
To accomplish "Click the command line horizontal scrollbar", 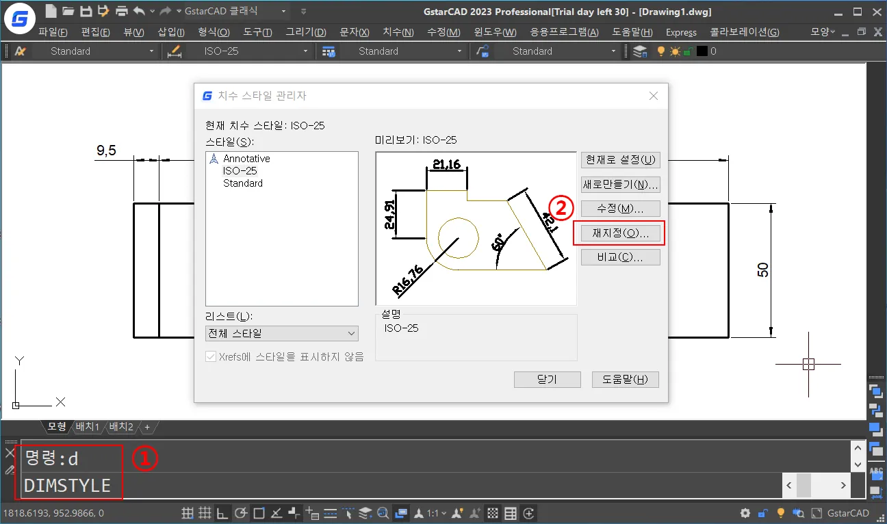I will pos(816,486).
